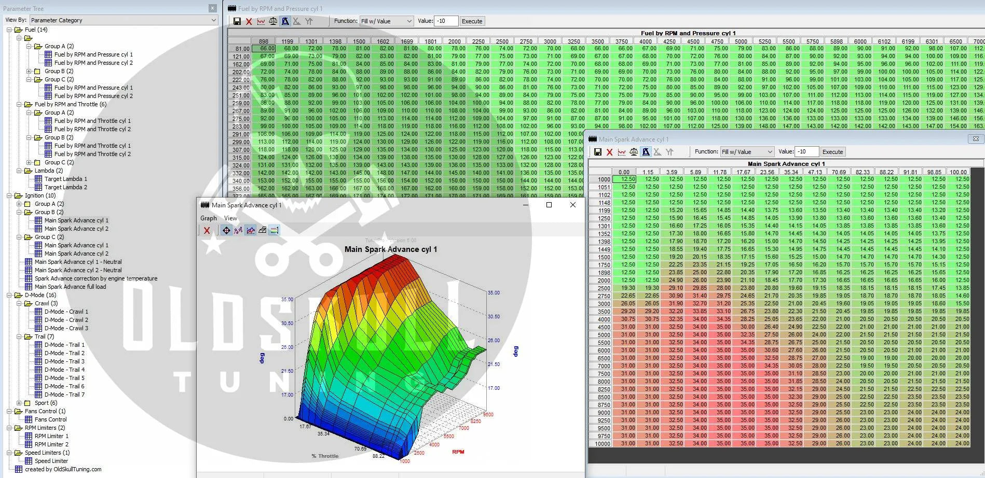Open the View By Parameter Category dropdown
This screenshot has width=985, height=478.
point(124,20)
